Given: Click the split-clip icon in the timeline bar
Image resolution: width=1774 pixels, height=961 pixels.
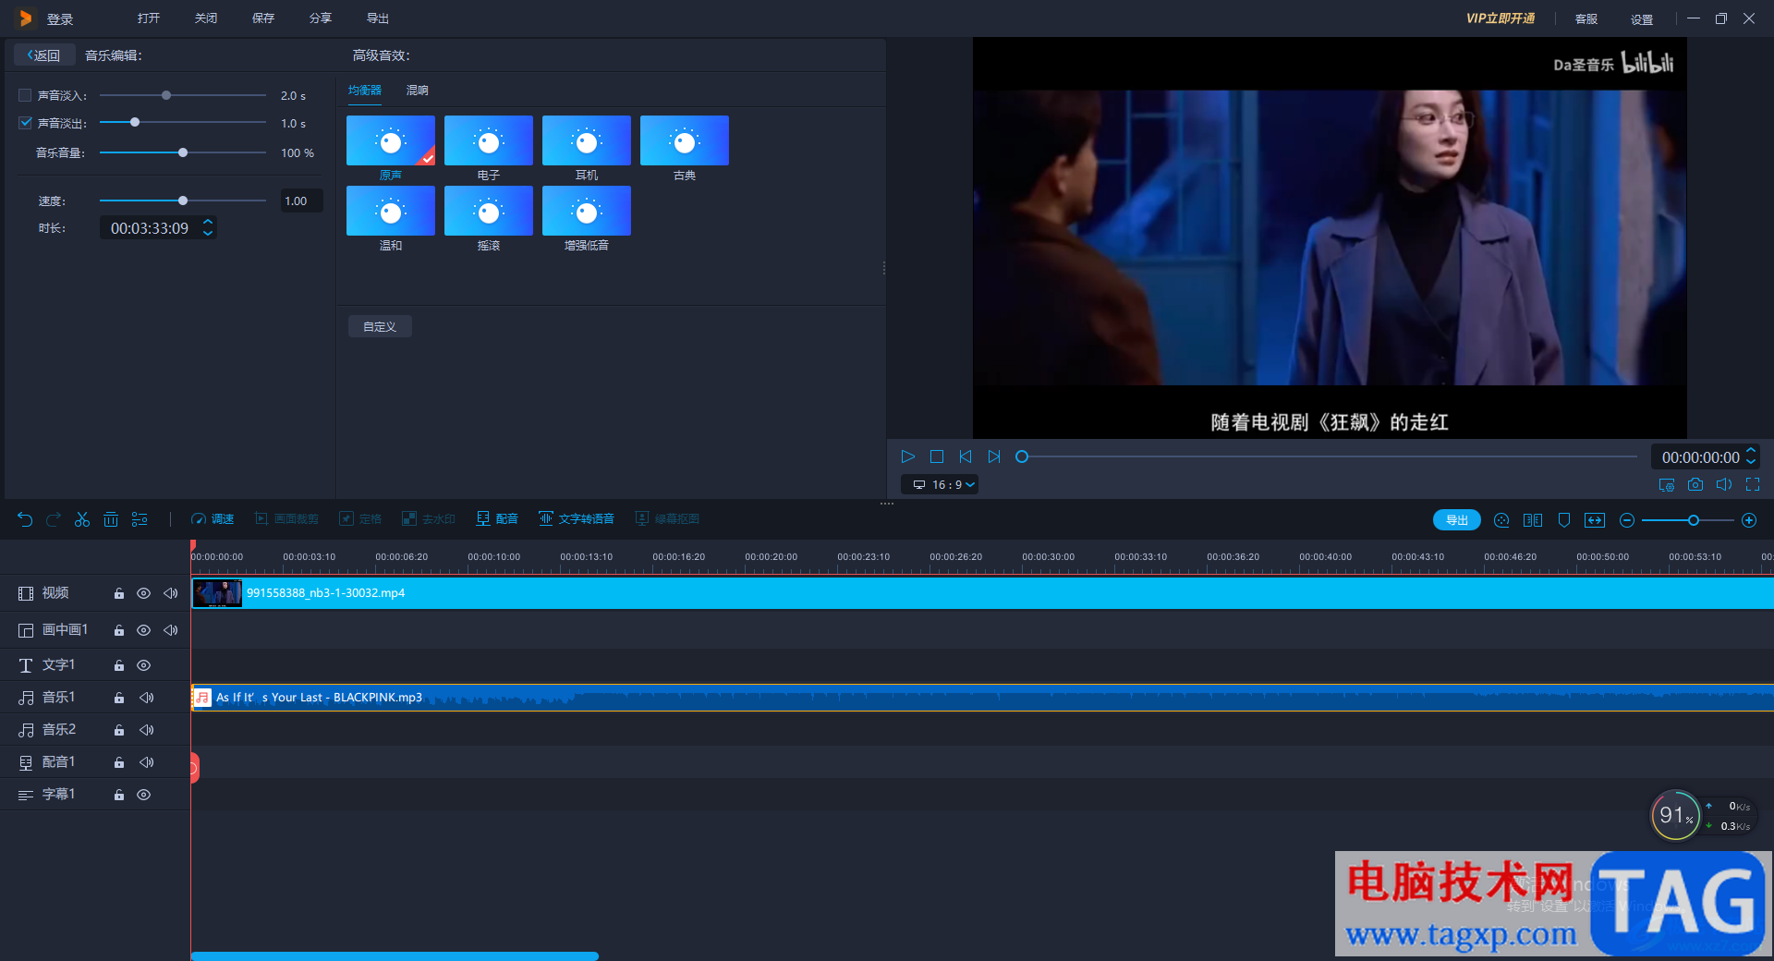Looking at the screenshot, I should click(1533, 520).
